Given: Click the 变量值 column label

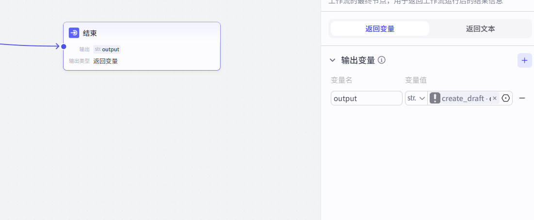Looking at the screenshot, I should click(x=416, y=80).
